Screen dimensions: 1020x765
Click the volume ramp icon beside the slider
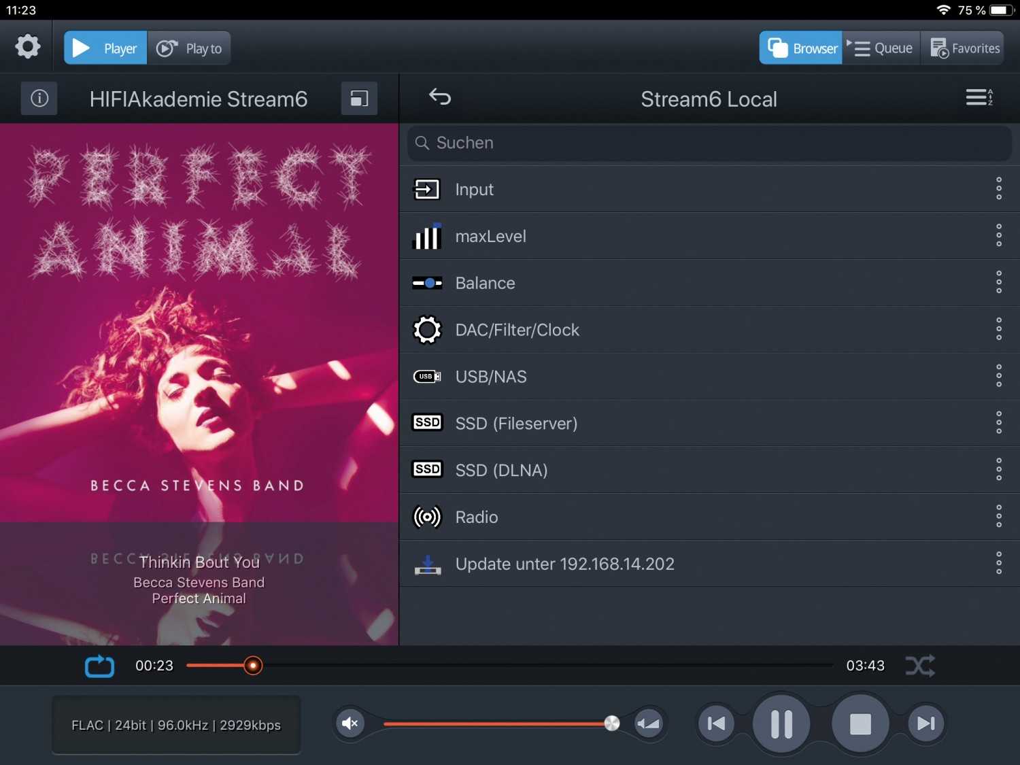point(648,724)
